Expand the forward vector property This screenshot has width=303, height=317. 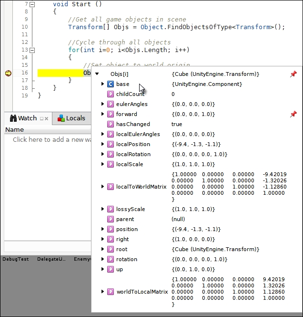(102, 114)
